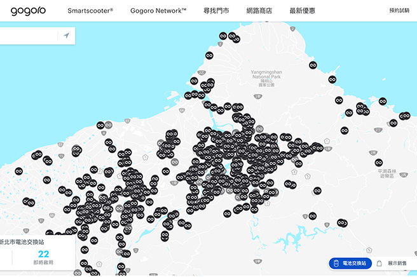Viewport: 417px width, 277px height.
Task: Open 最新優惠 page
Action: coord(302,11)
